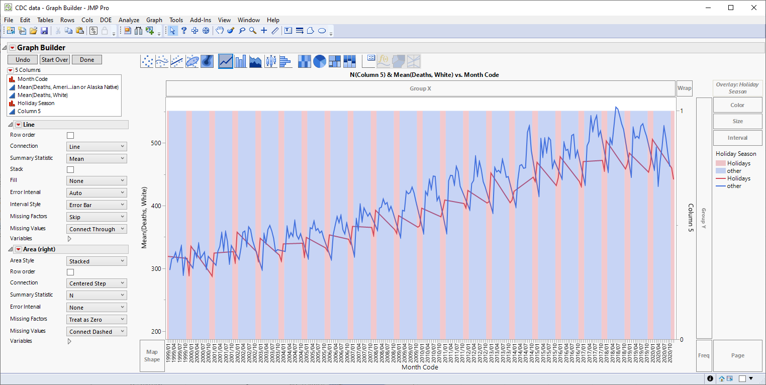Pick the Lasso tool from the toolbar

[242, 31]
